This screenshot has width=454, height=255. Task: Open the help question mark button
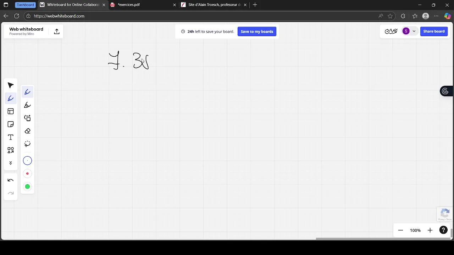click(x=443, y=230)
